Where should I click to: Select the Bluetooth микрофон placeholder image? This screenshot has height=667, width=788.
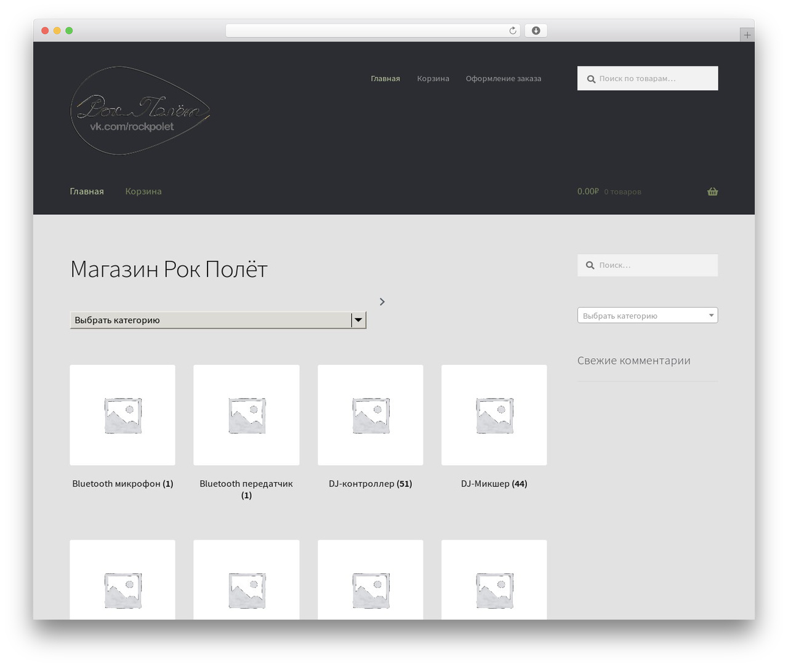(123, 415)
